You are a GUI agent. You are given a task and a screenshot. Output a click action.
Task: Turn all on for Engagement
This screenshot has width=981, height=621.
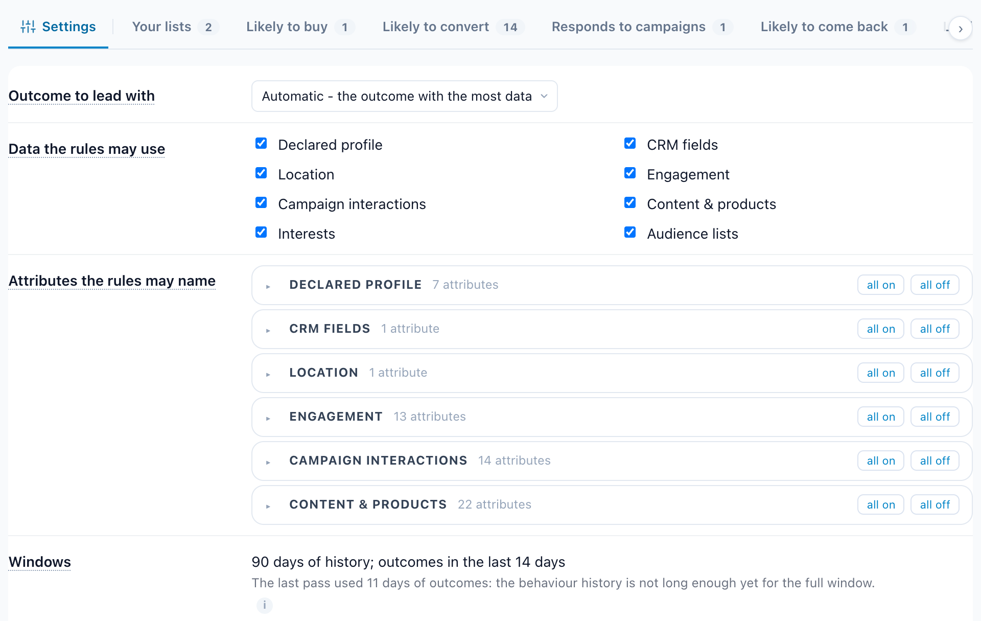tap(881, 417)
